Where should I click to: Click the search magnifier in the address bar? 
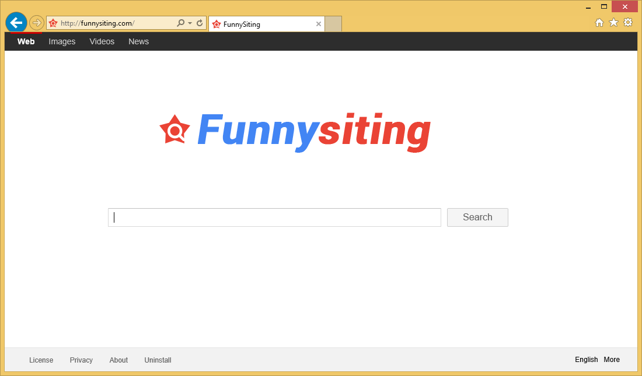coord(181,22)
